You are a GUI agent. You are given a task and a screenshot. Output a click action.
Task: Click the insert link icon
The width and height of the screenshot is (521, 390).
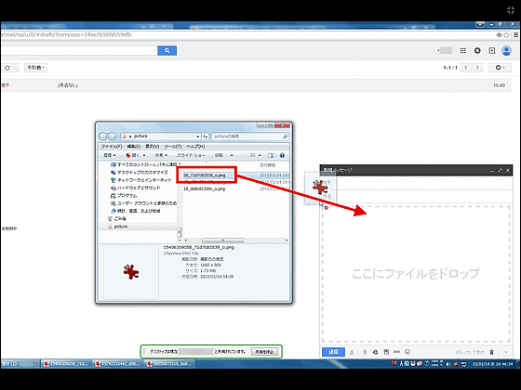tap(396, 352)
